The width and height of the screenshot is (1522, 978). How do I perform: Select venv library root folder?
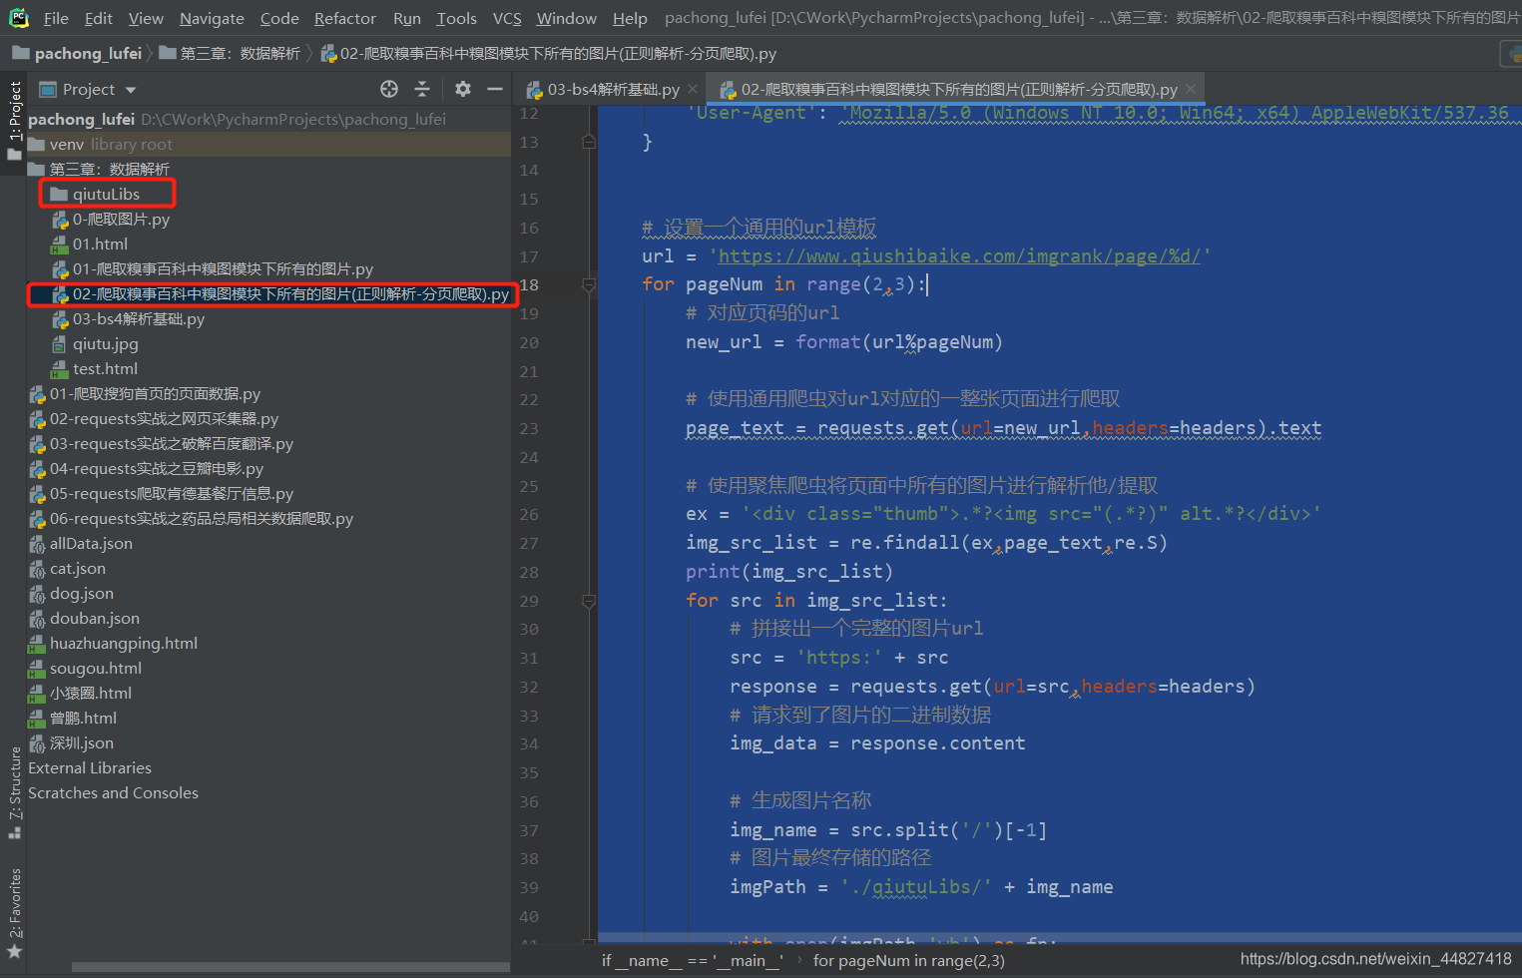pos(269,144)
